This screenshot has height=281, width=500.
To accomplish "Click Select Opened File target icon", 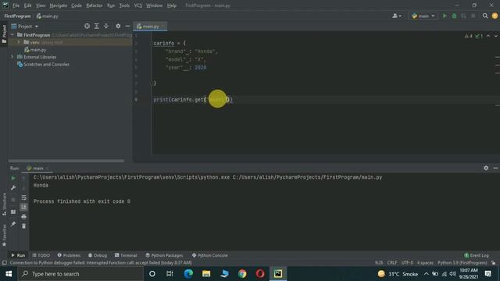I will click(x=87, y=26).
